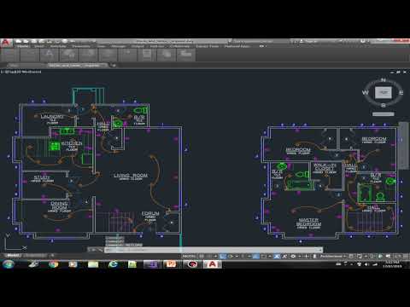Image resolution: width=410 pixels, height=307 pixels.
Task: Switch to the Manage ribbon tab
Action: [118, 46]
